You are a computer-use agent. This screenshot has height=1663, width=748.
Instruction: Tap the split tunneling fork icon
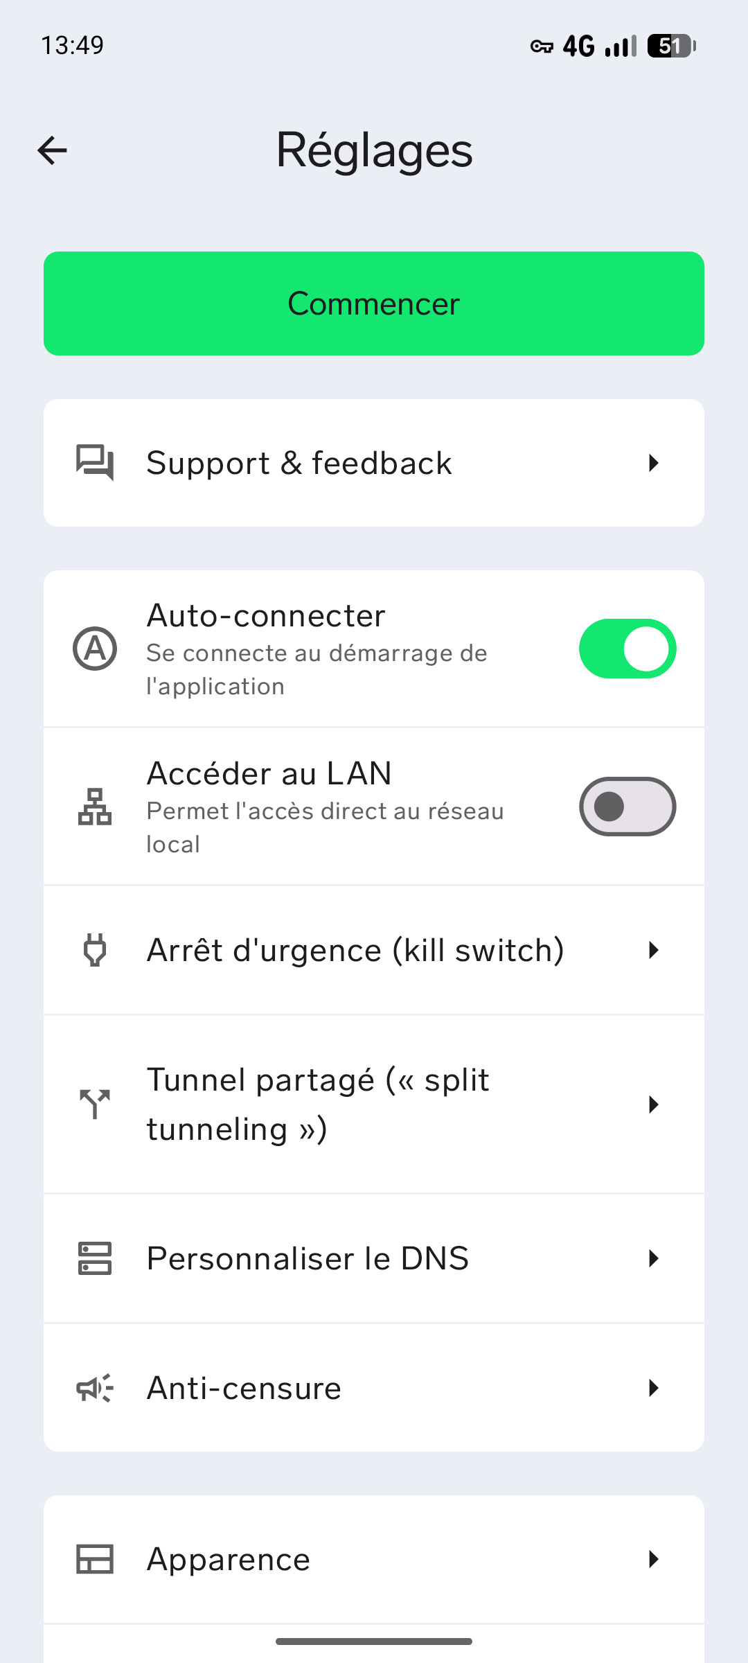click(95, 1104)
